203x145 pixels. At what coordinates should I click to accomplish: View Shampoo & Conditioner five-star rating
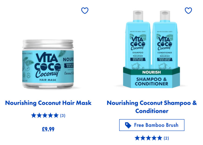point(148,138)
